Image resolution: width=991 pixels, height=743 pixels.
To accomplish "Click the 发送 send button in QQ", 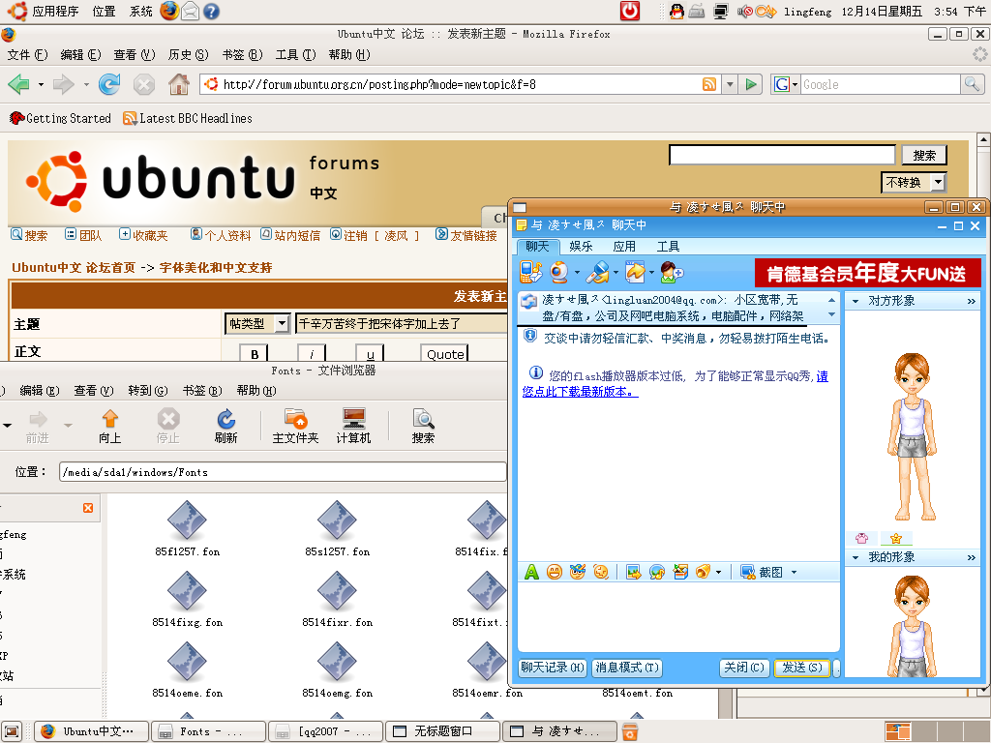I will pos(801,668).
